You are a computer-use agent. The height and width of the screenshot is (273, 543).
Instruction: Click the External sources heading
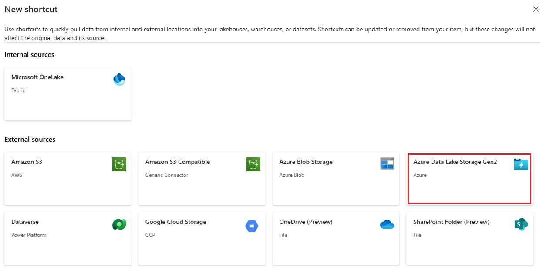pos(30,140)
